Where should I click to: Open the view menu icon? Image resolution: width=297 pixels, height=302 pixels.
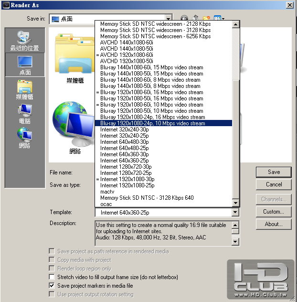pyautogui.click(x=219, y=18)
